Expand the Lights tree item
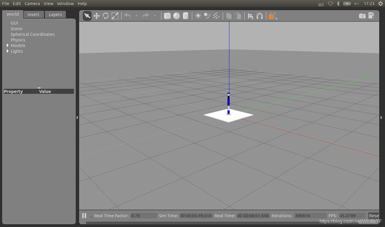This screenshot has width=385, height=227. (8, 51)
